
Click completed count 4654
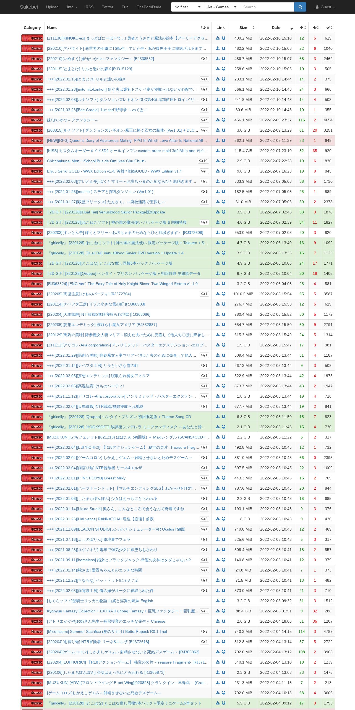(328, 120)
